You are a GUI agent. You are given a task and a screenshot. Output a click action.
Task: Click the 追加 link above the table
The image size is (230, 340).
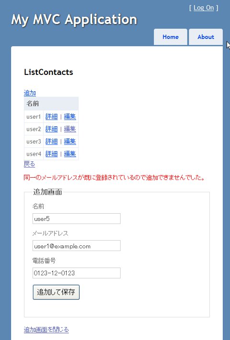(30, 93)
